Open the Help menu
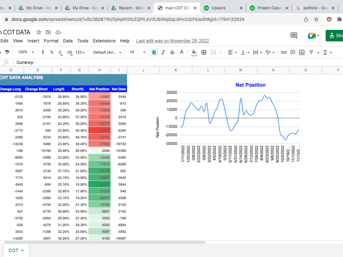 tap(125, 41)
